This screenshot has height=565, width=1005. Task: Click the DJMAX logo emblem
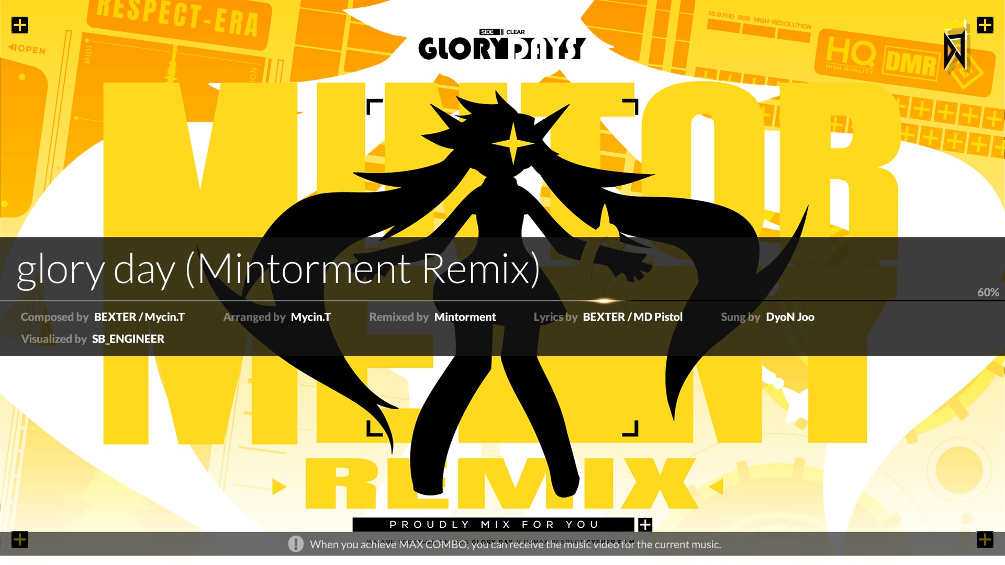[955, 48]
